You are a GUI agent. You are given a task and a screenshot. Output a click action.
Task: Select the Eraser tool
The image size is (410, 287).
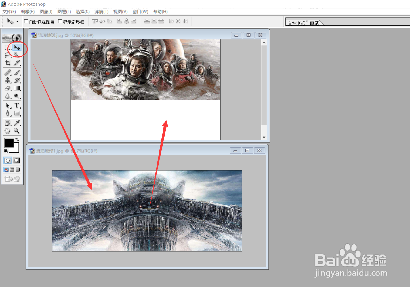(8, 88)
